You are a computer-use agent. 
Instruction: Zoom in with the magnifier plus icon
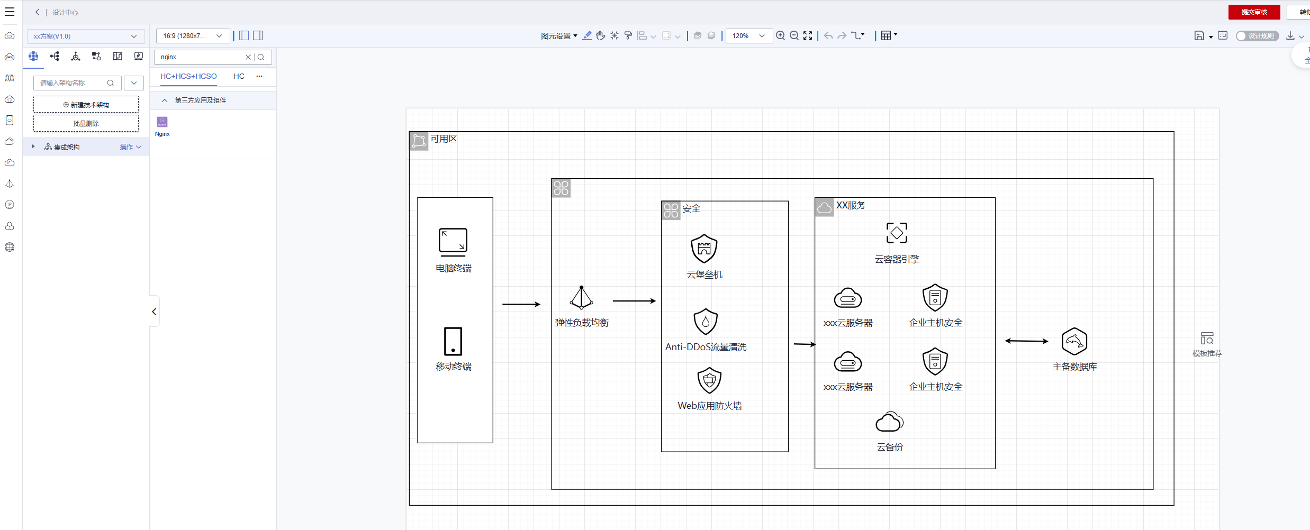click(781, 35)
